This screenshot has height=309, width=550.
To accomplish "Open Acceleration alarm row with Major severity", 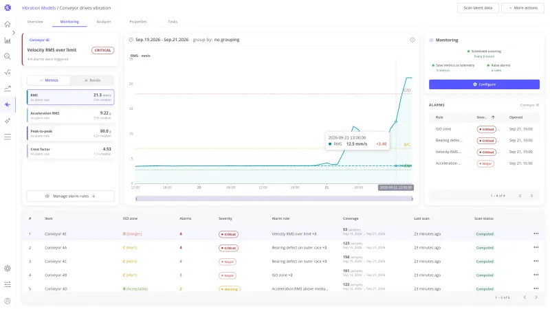I will coord(484,163).
